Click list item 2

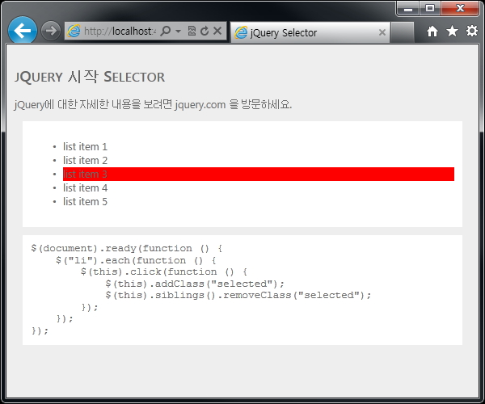click(85, 161)
